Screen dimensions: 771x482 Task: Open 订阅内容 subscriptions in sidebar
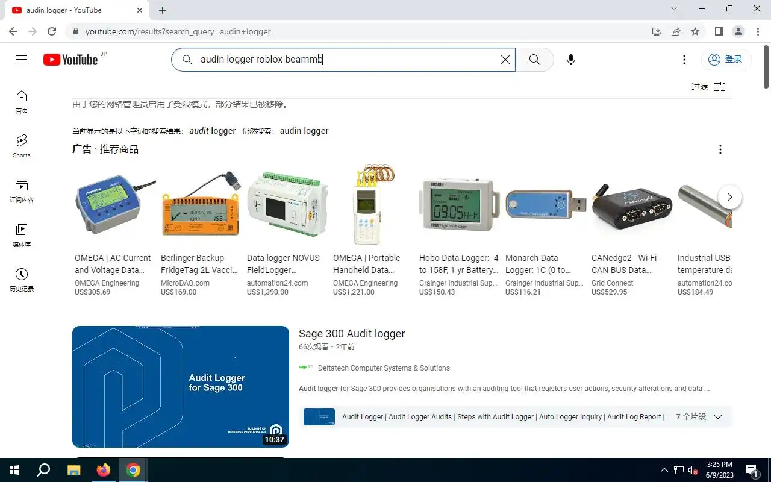[22, 191]
